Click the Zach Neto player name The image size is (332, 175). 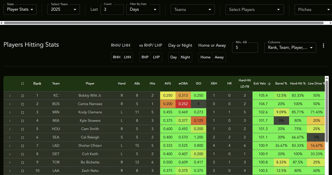(90, 171)
